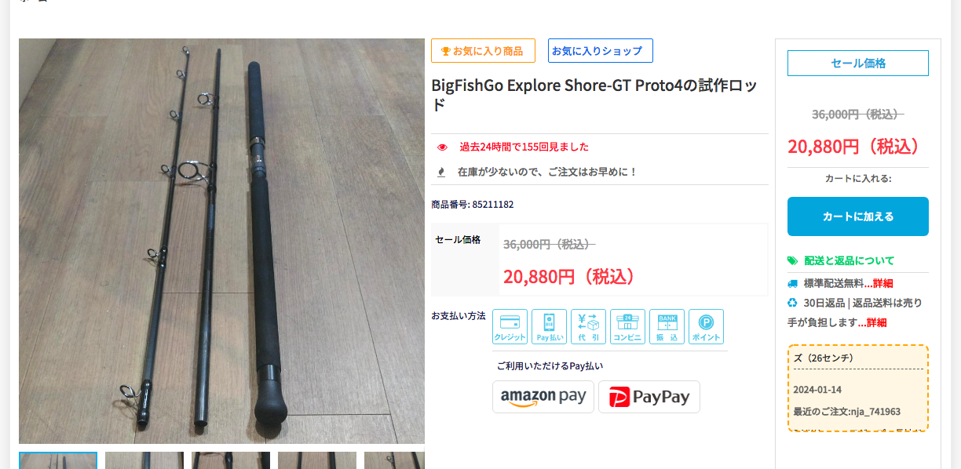Open 詳細 link for return shipping cost
Screen dimensions: 961x469
[877, 322]
